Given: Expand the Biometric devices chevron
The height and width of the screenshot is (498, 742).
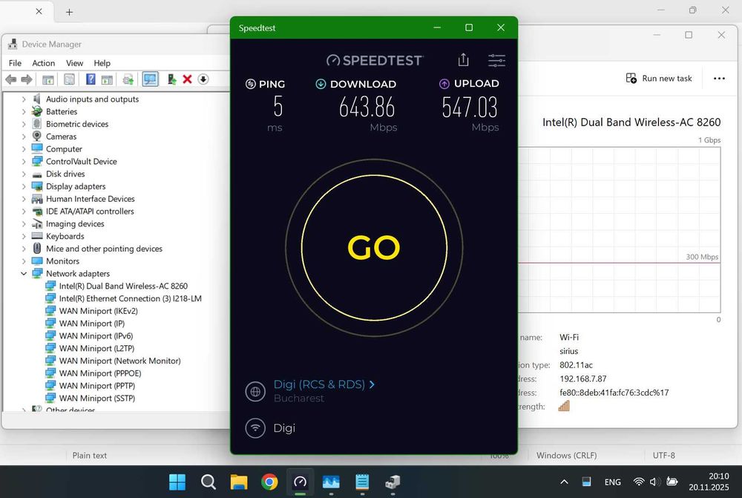Looking at the screenshot, I should point(24,124).
